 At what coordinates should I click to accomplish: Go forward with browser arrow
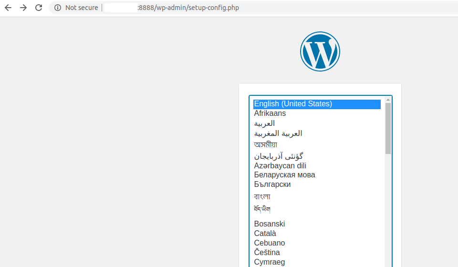click(x=23, y=8)
